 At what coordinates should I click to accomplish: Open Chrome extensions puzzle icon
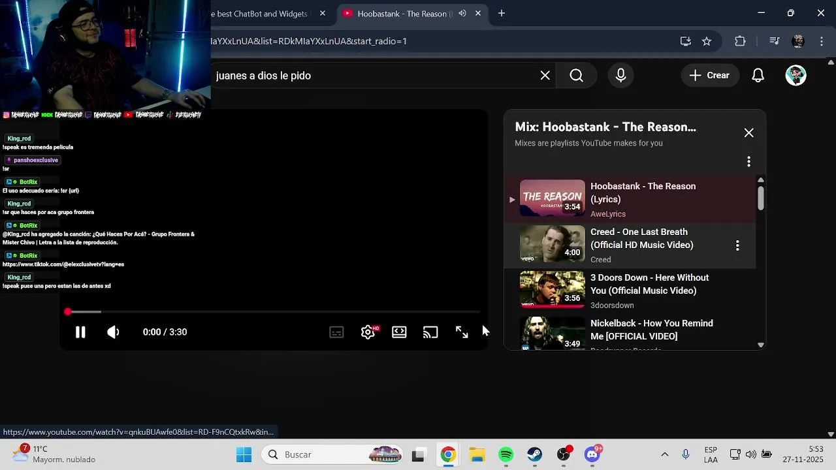pos(740,41)
